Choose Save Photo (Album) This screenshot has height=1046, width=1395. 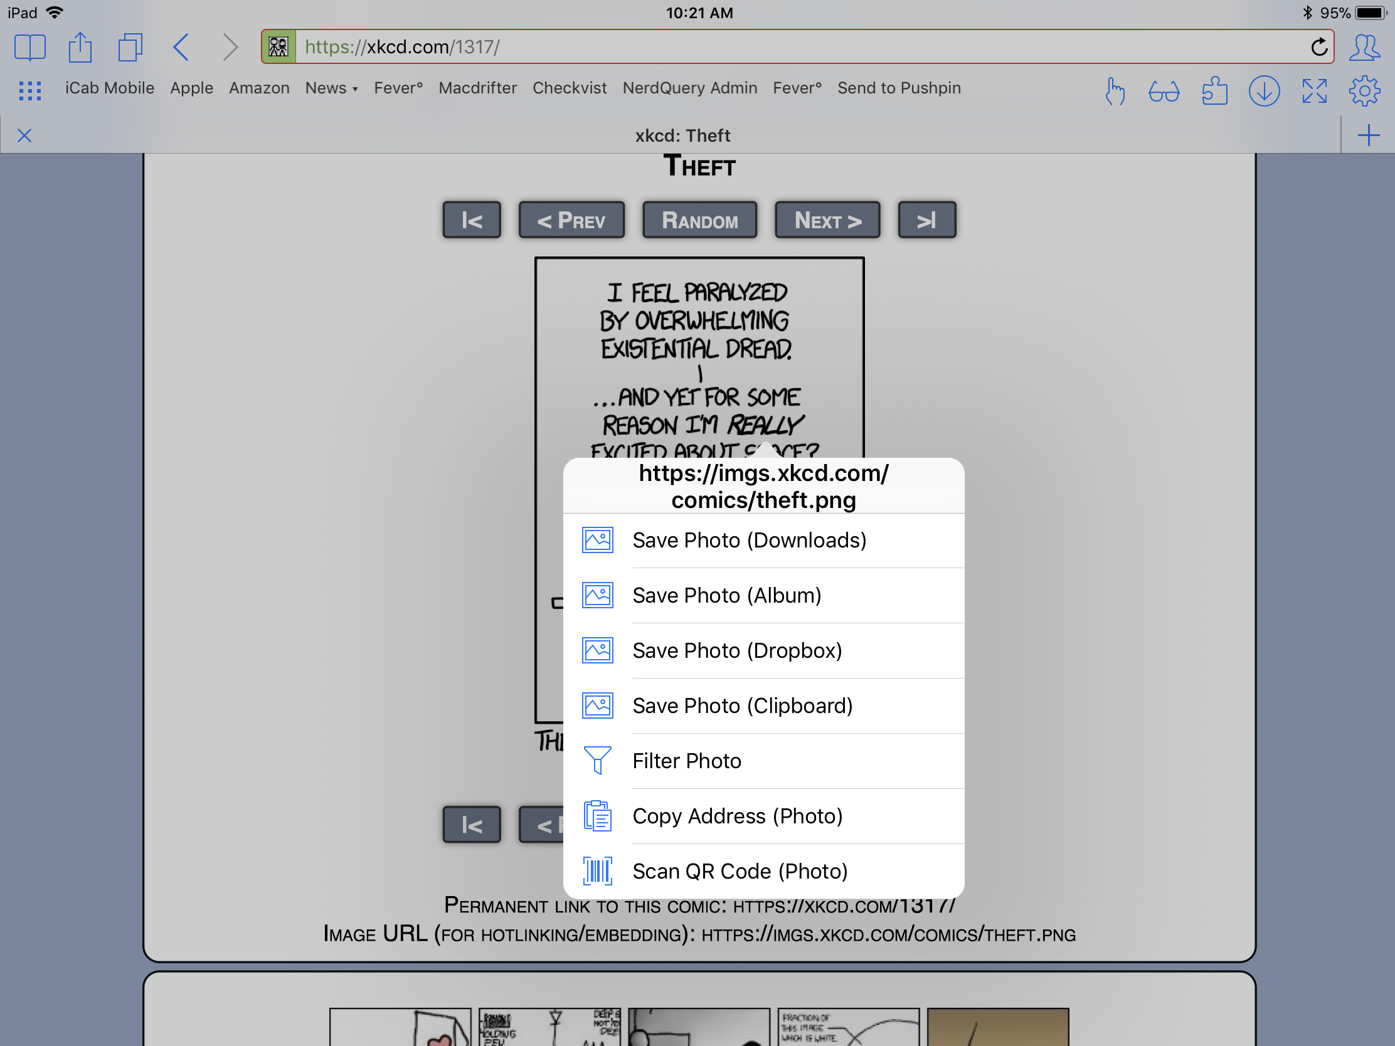(764, 596)
